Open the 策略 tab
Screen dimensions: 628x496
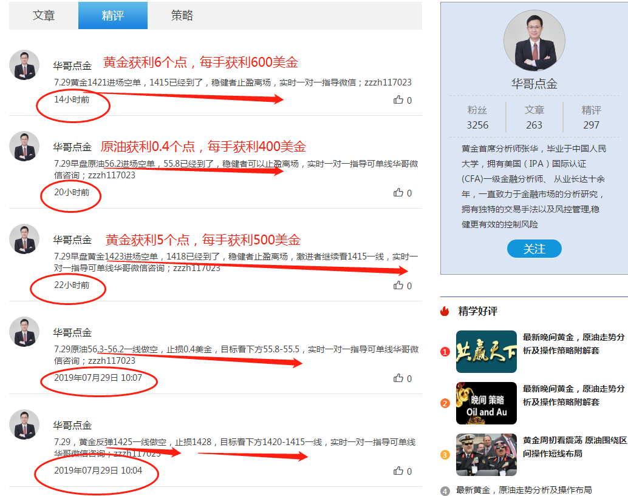182,16
